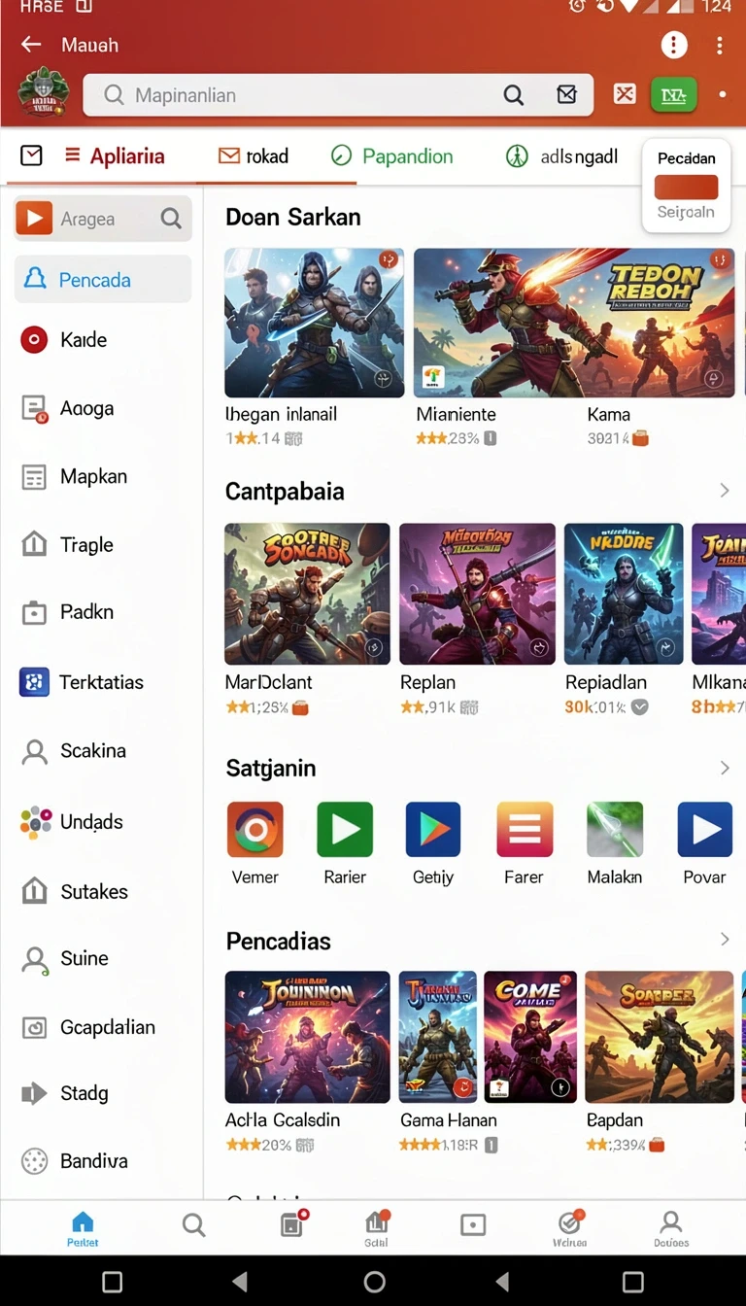Launch the Getiy app icon
Screen dimensions: 746x1306
433,829
